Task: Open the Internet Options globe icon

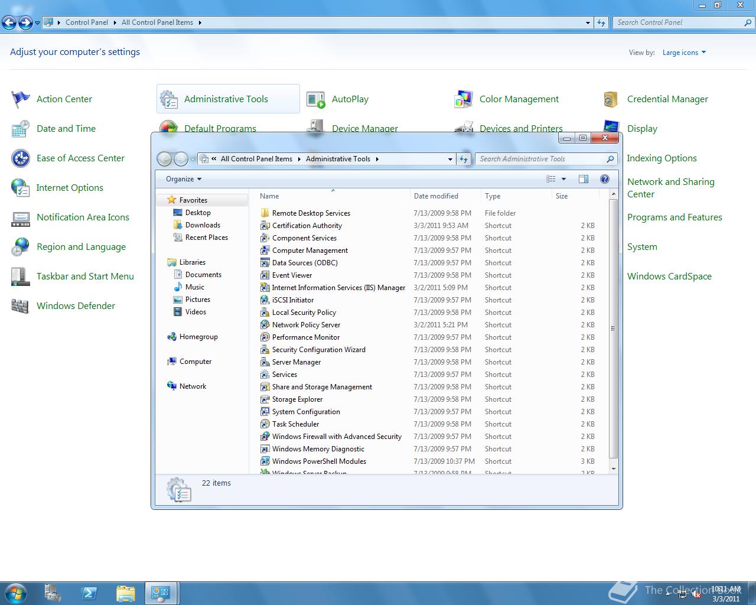Action: coord(21,188)
